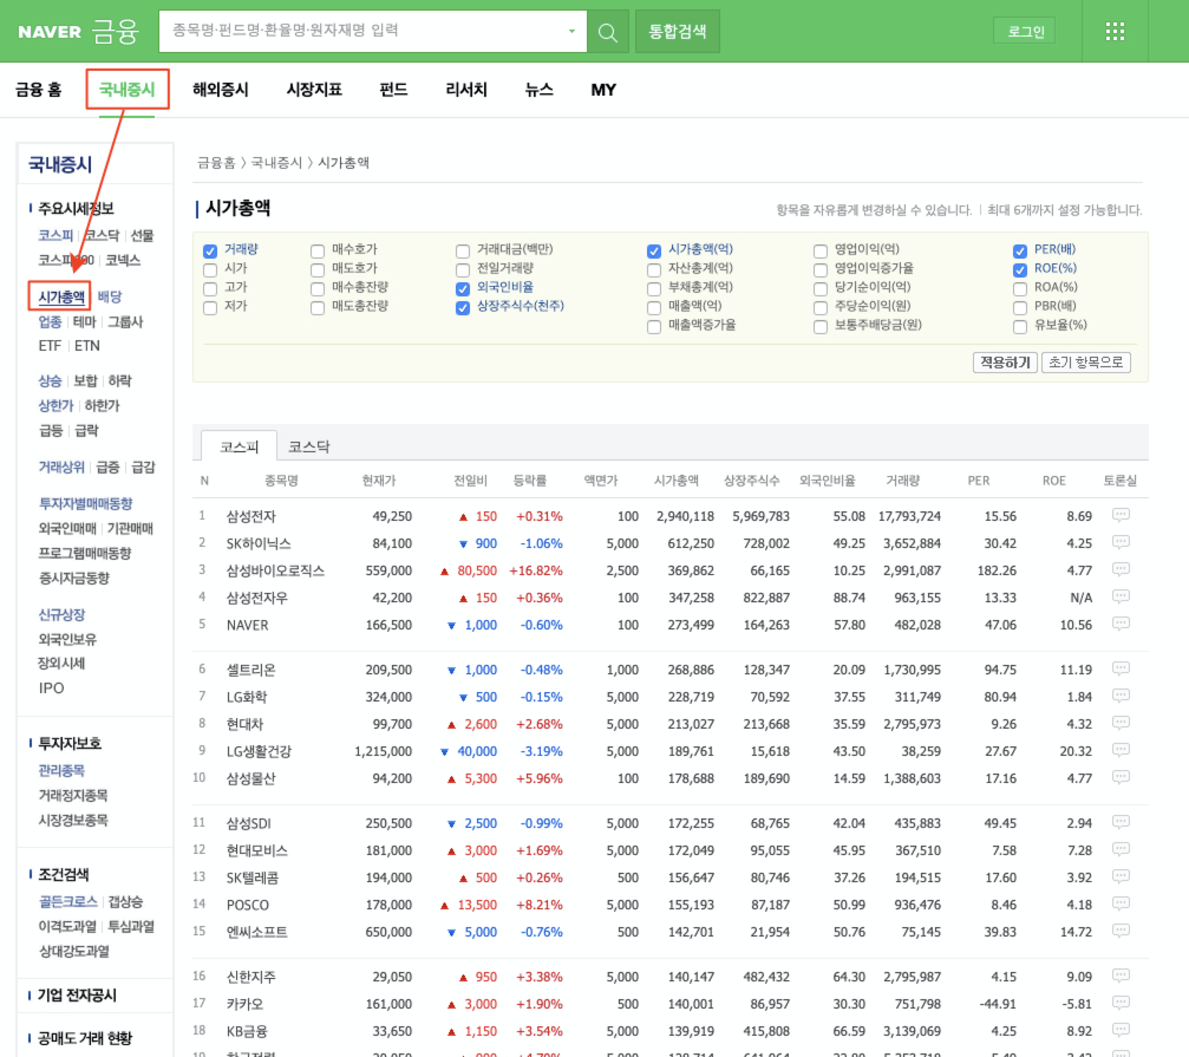
Task: Open discussion room icon for 카카오
Action: [x=1121, y=1003]
